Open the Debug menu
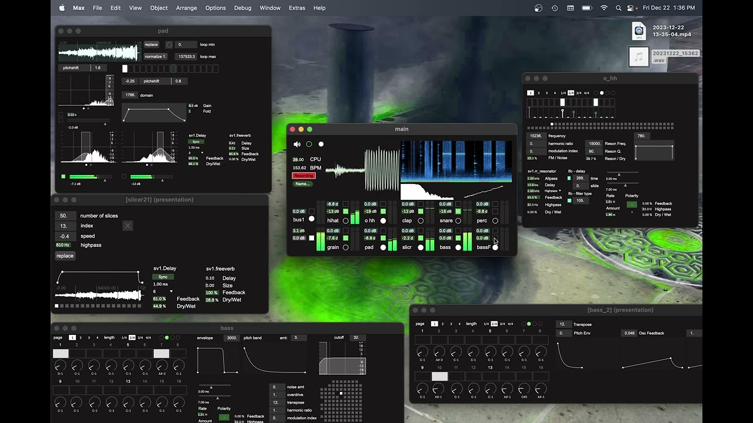Screen dimensions: 753x423 242,8
